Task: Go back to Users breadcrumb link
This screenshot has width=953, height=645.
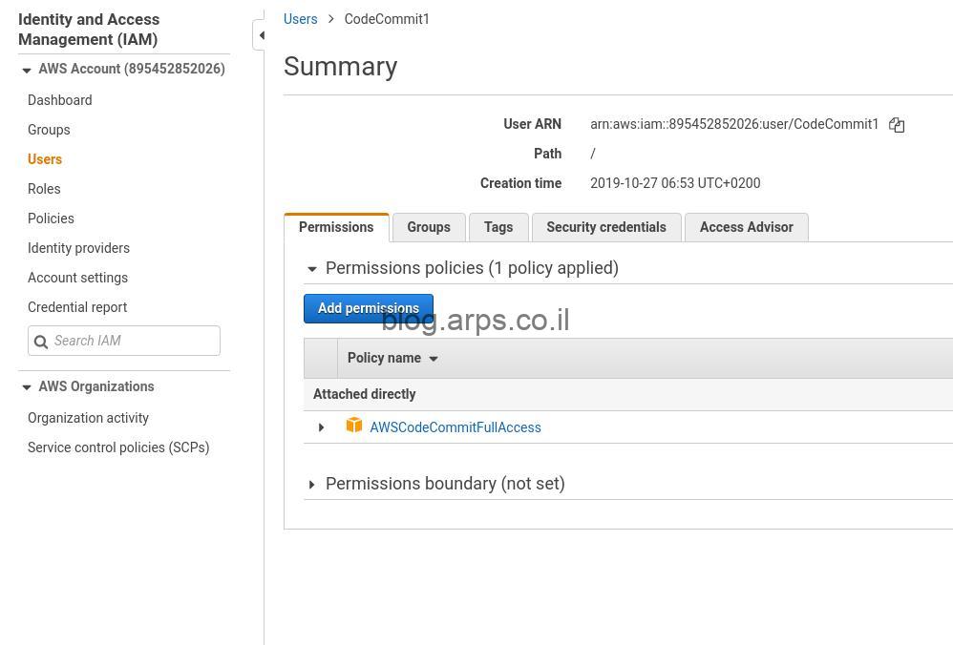Action: 300,19
